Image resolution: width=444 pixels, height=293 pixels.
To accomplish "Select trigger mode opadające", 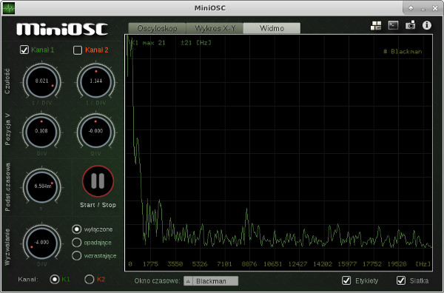I will [x=76, y=243].
